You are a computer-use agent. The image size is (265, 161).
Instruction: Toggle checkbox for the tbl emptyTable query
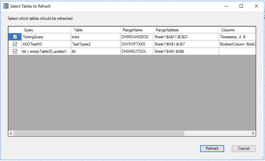pos(15,51)
